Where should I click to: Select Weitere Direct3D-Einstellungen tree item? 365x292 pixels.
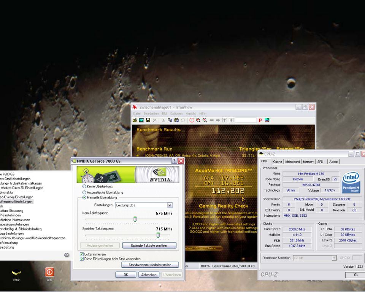(22, 188)
